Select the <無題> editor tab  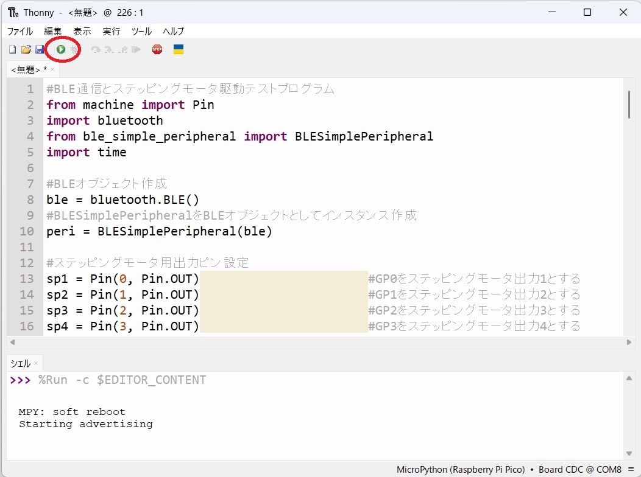click(26, 70)
